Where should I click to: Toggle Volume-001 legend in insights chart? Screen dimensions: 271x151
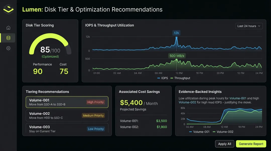click(199, 132)
